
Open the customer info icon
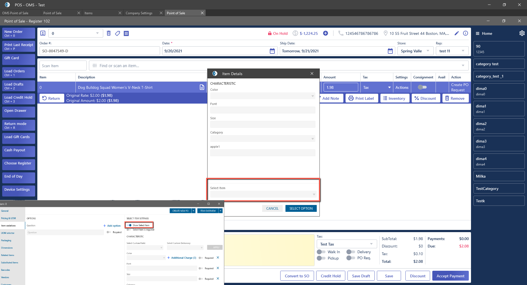[466, 33]
